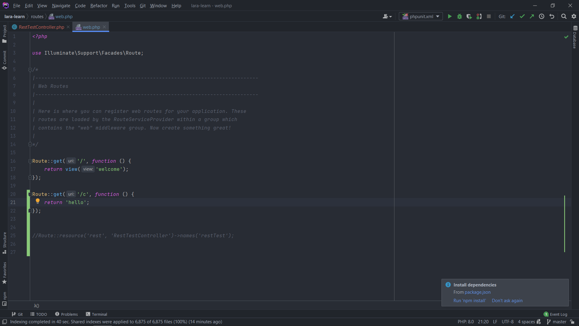Click the profiler run icon
The image size is (579, 326).
479,16
